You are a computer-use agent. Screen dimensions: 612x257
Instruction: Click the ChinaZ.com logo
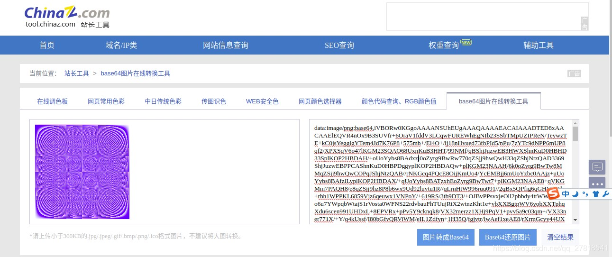pyautogui.click(x=67, y=13)
